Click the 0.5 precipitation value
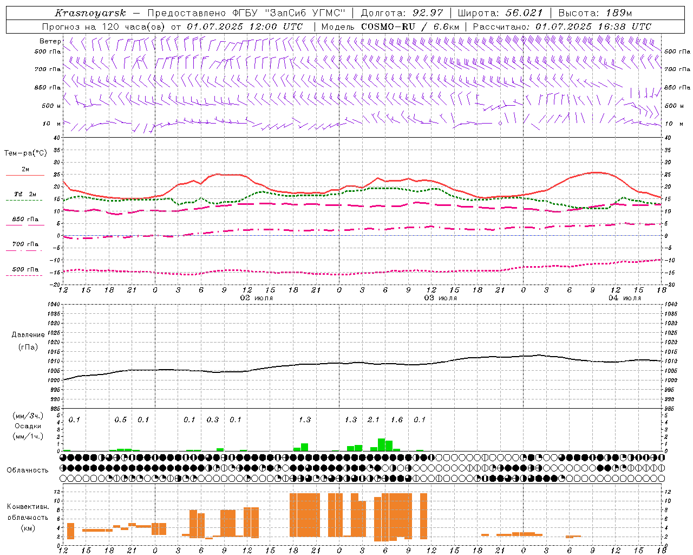Image resolution: width=693 pixels, height=555 pixels. [120, 420]
